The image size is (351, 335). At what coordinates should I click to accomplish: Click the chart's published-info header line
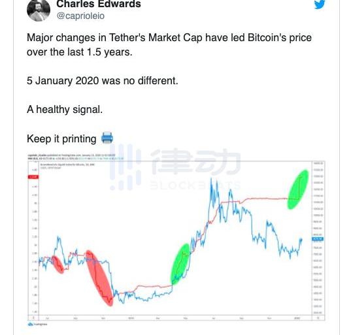click(72, 155)
